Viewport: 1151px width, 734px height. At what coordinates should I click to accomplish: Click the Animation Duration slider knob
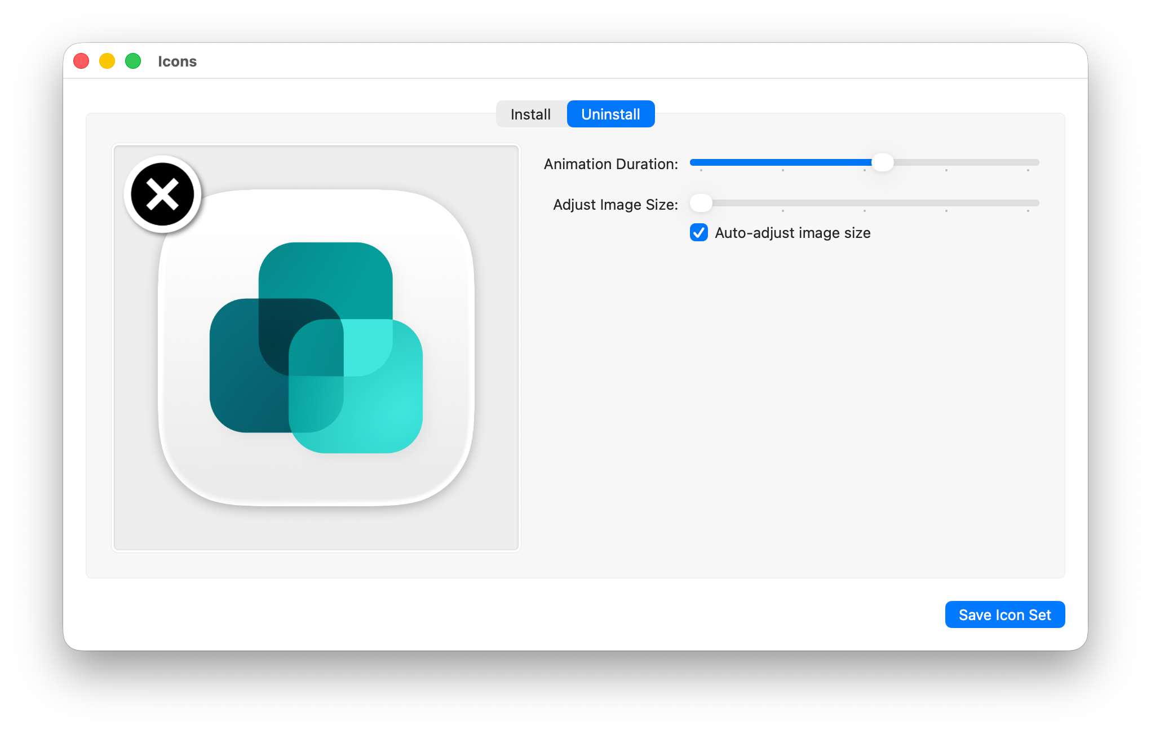coord(882,163)
